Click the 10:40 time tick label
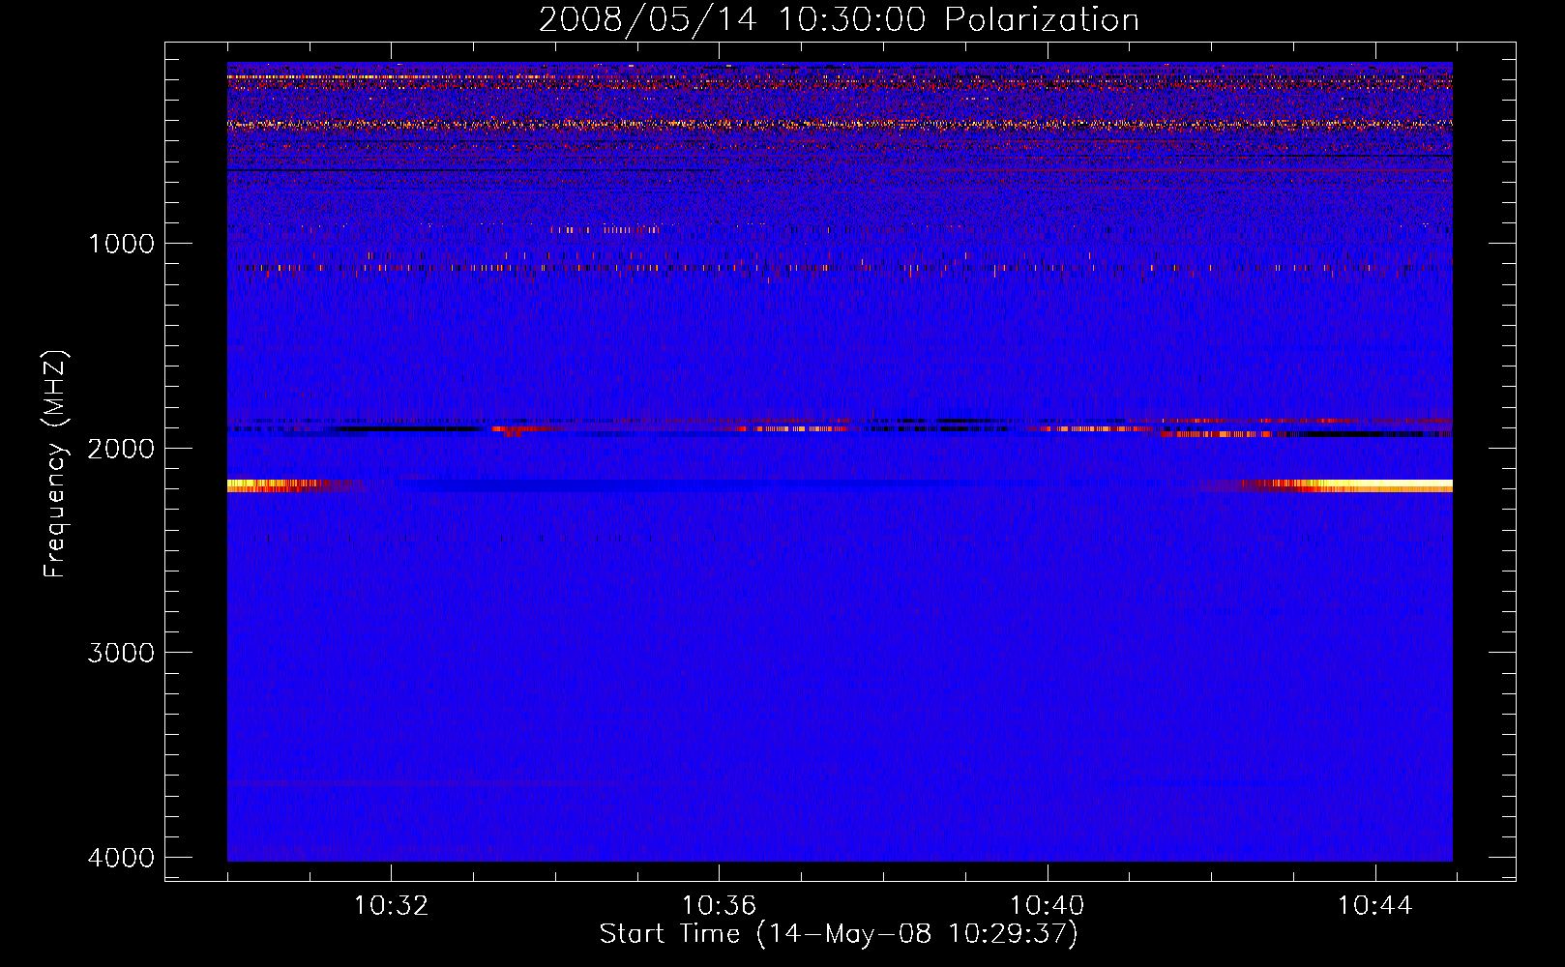 coord(1047,906)
